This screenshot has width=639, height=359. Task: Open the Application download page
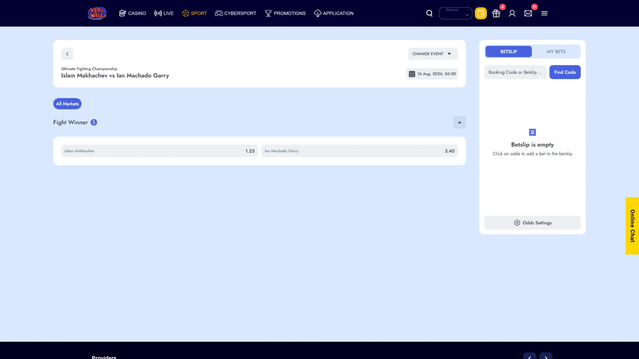(334, 13)
